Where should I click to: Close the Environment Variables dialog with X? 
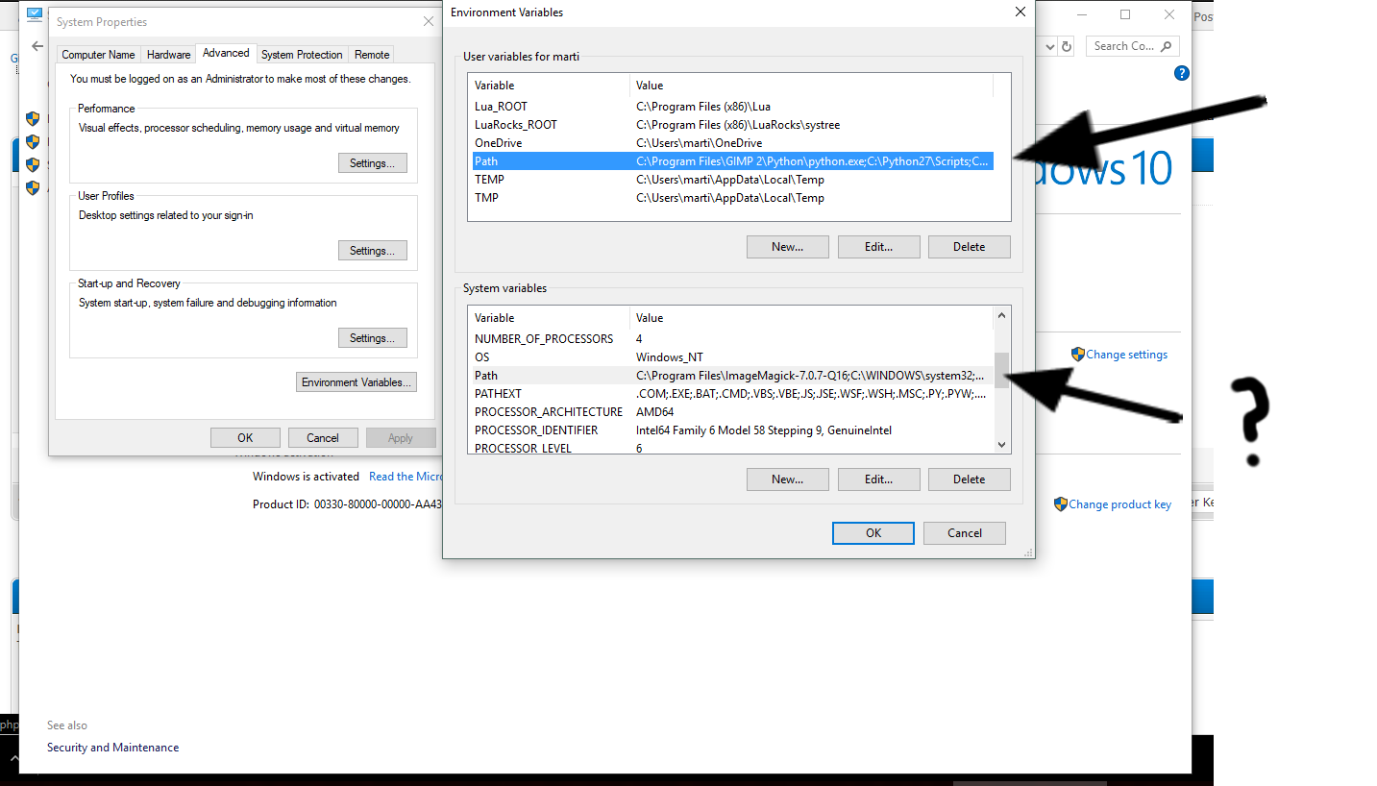[x=1020, y=12]
